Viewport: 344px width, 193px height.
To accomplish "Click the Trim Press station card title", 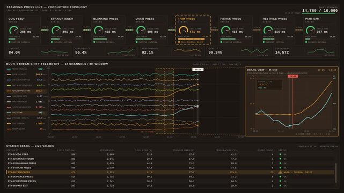I will 186,19.
